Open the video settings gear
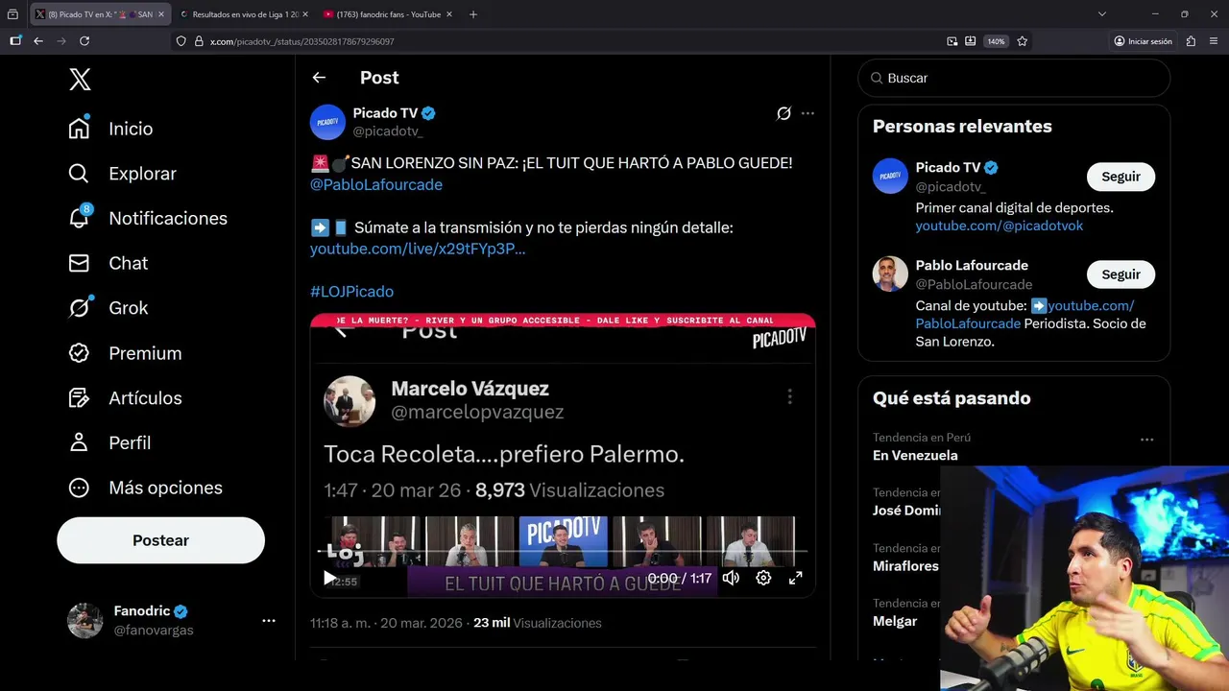The height and width of the screenshot is (691, 1229). tap(763, 578)
